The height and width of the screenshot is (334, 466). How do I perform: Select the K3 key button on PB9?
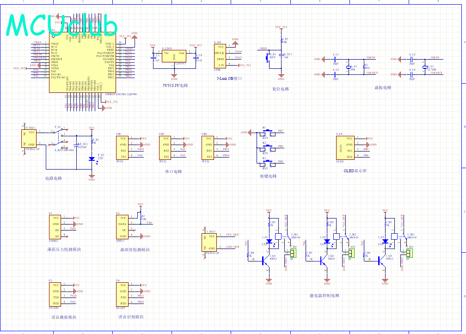pyautogui.click(x=269, y=164)
